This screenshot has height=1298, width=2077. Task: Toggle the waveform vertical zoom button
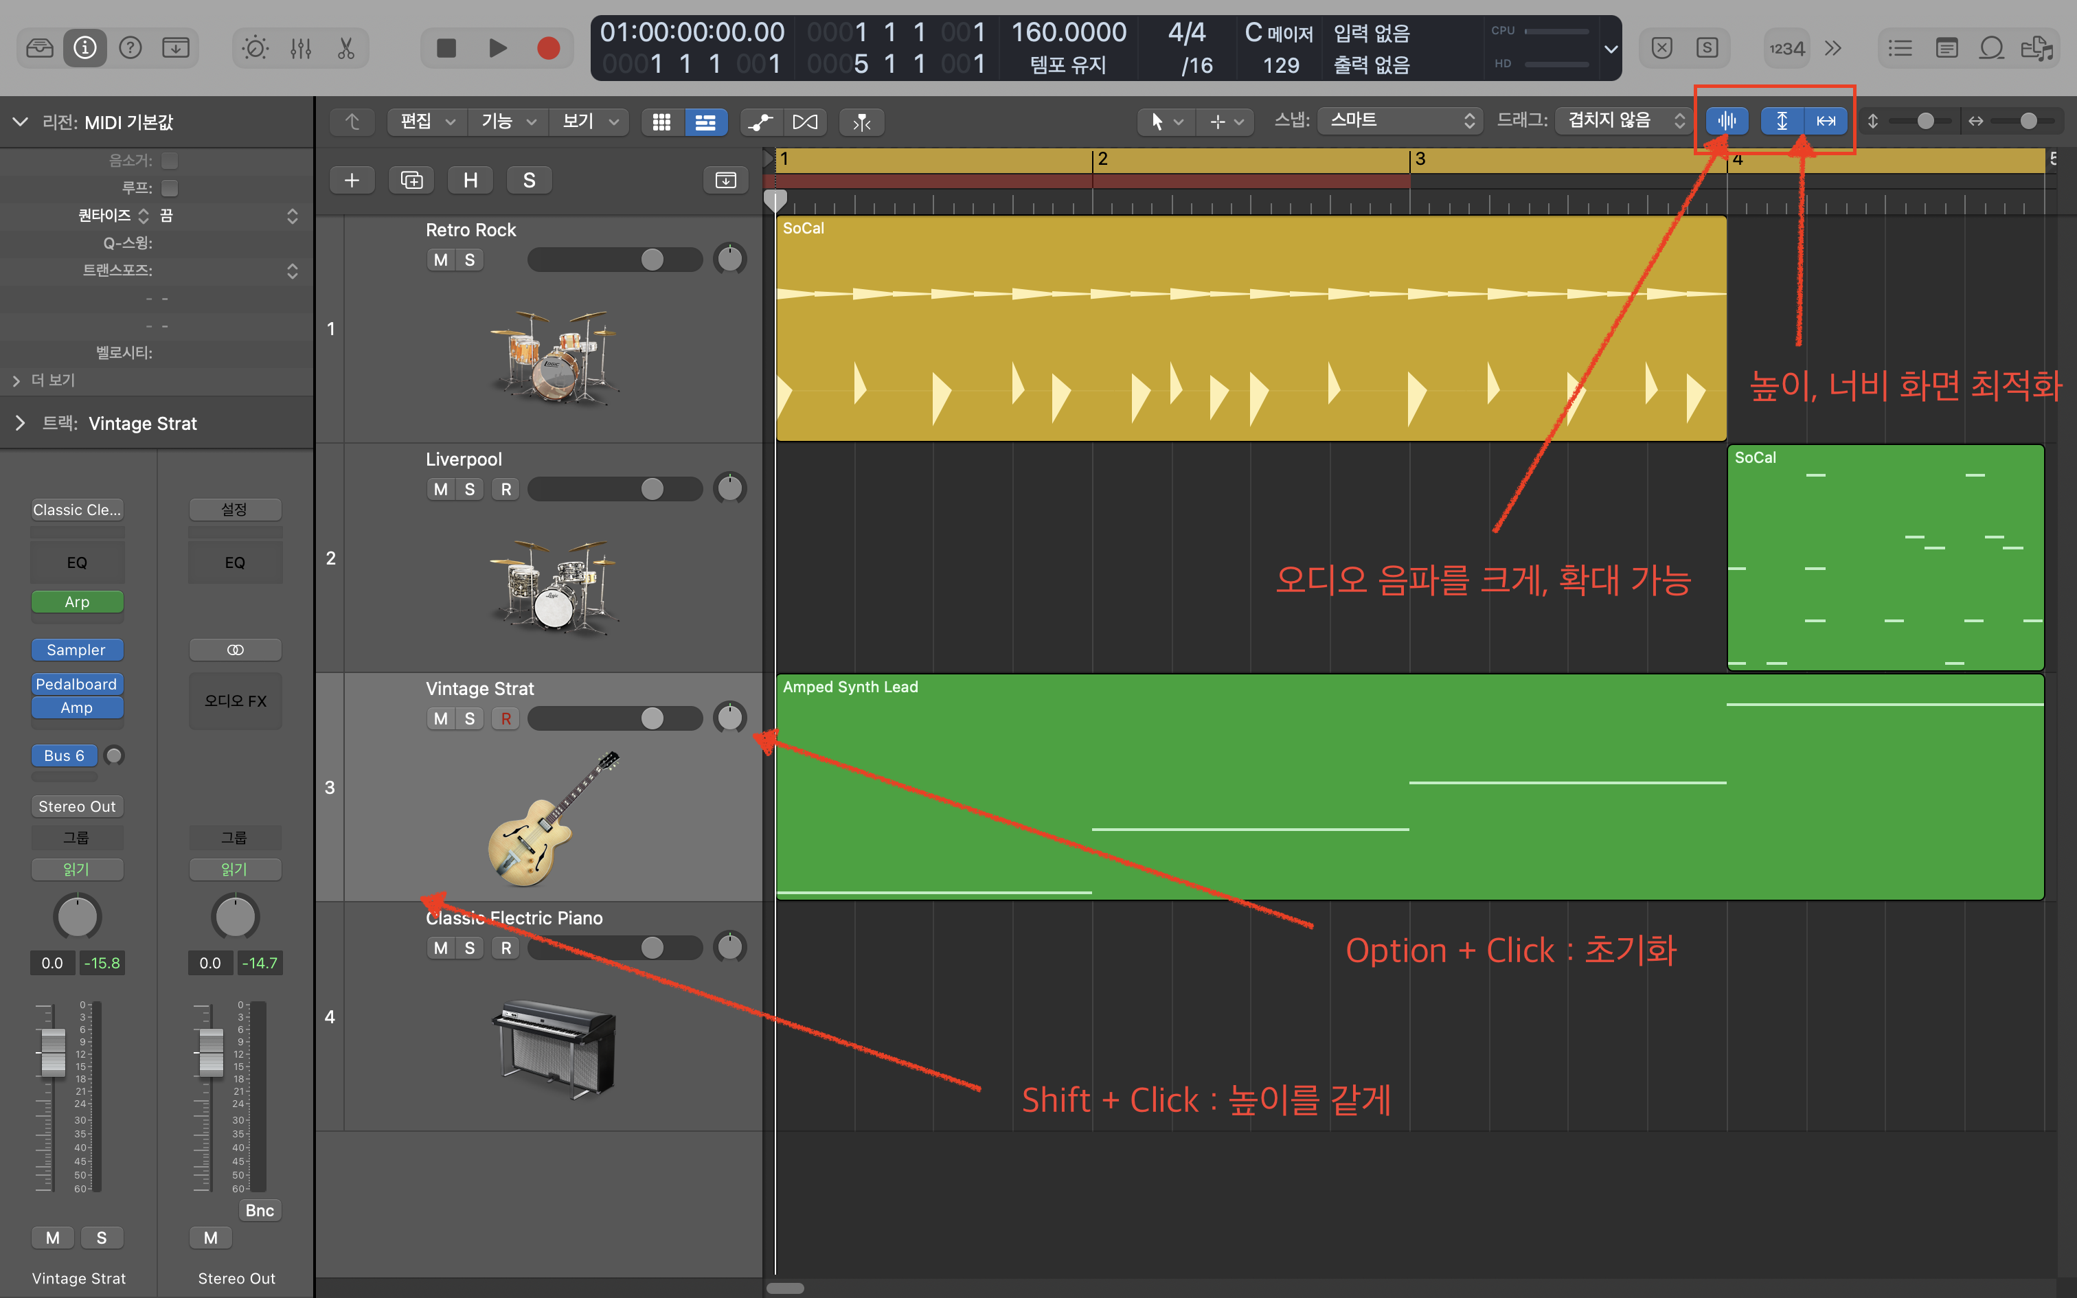(x=1726, y=121)
